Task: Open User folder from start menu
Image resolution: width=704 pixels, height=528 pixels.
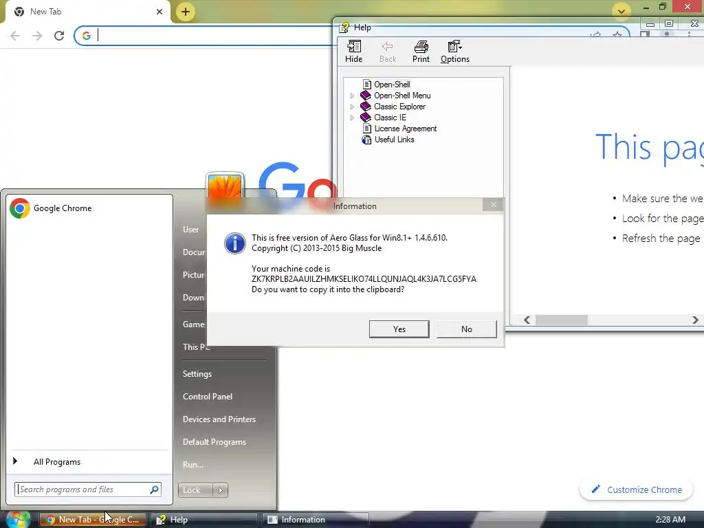Action: 190,230
